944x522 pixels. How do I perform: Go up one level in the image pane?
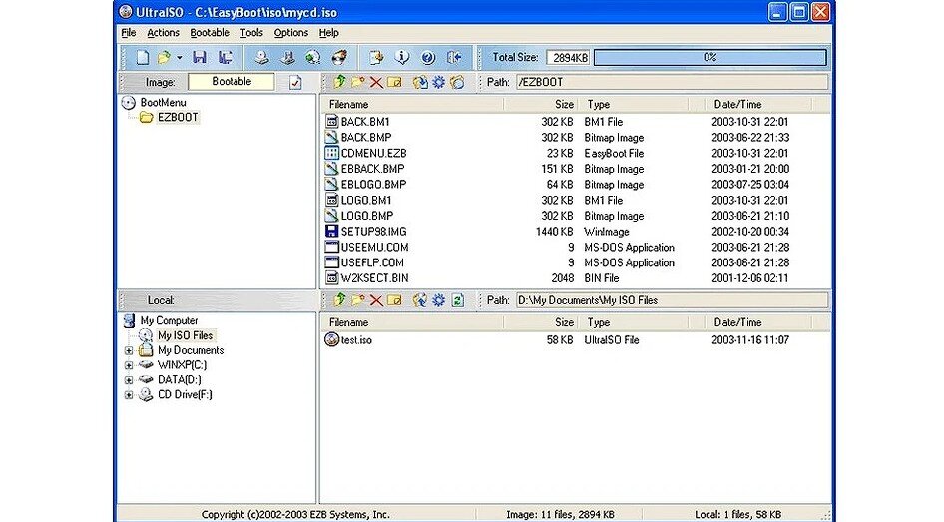pyautogui.click(x=339, y=82)
